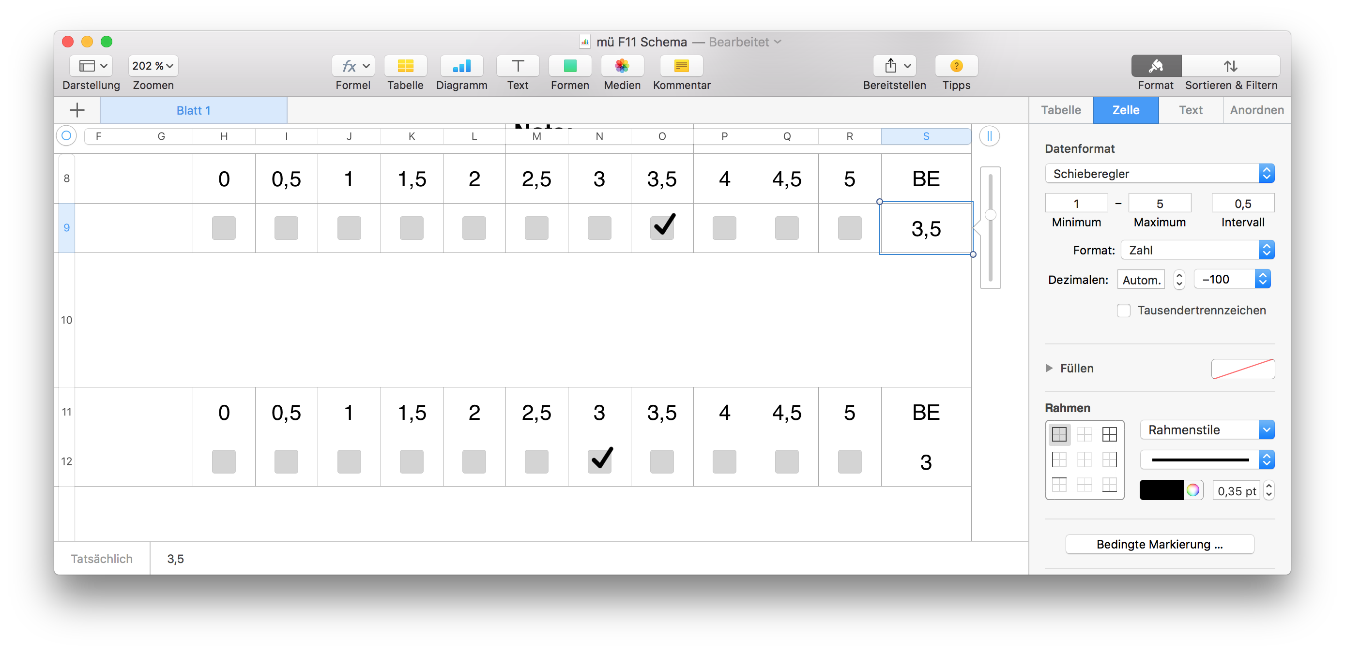Select bottom border layout in Rahmen grid
Viewport: 1345px width, 652px height.
pyautogui.click(x=1110, y=485)
